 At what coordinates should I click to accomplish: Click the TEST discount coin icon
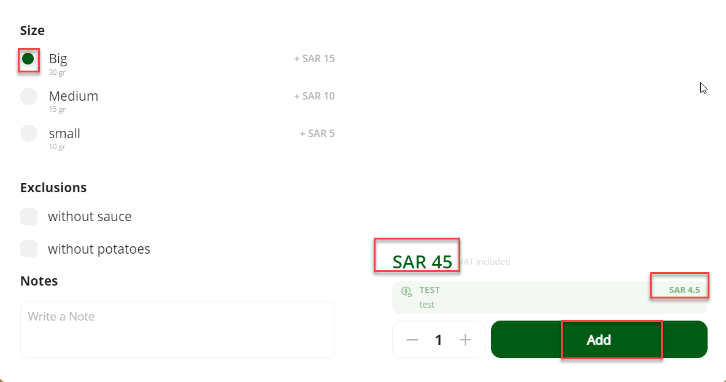point(406,291)
